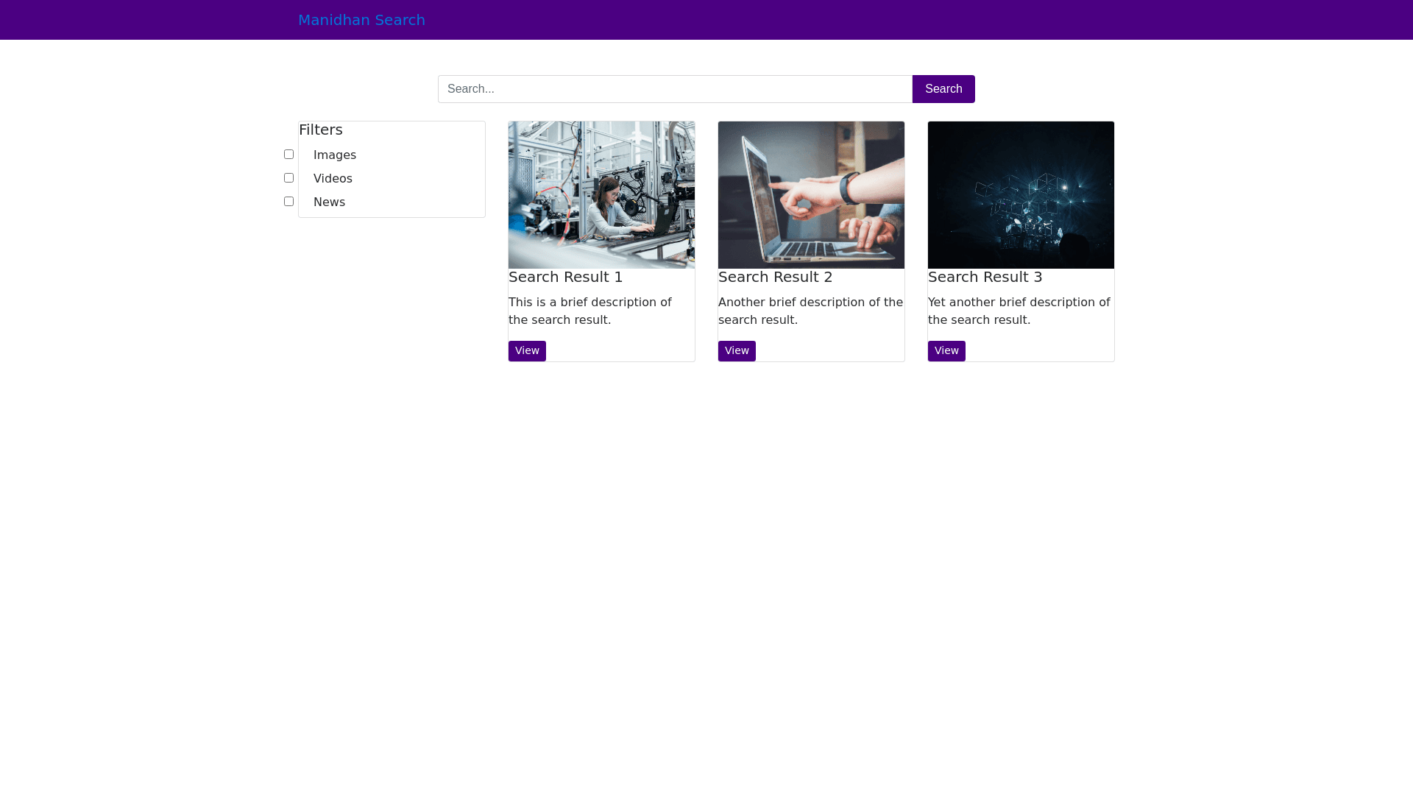Click the Videos filter label
This screenshot has width=1413, height=795.
point(333,179)
